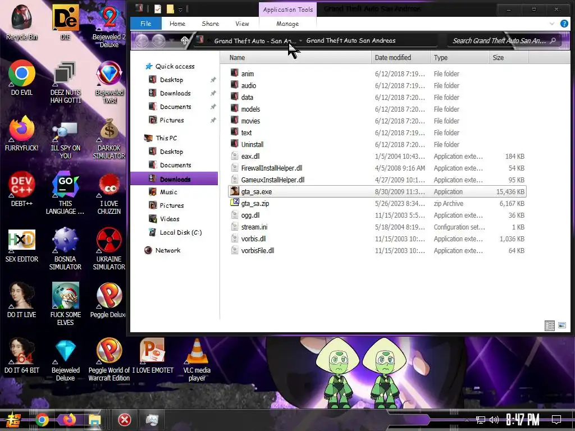Unpin Desktop from Quick access
The height and width of the screenshot is (431, 575).
pyautogui.click(x=213, y=80)
